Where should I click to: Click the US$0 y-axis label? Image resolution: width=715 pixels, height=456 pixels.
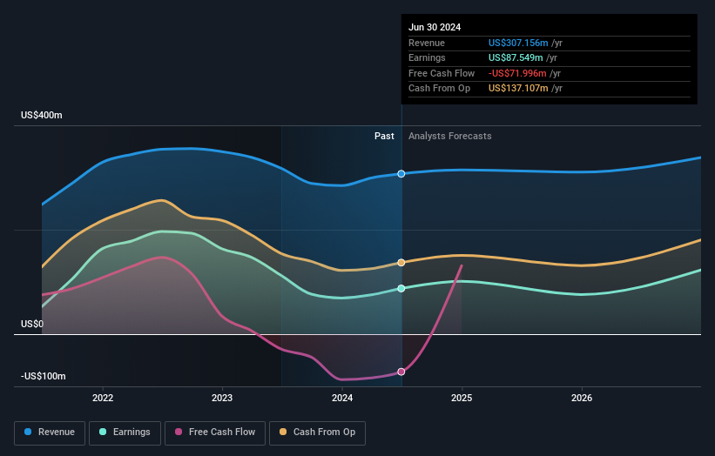click(32, 324)
